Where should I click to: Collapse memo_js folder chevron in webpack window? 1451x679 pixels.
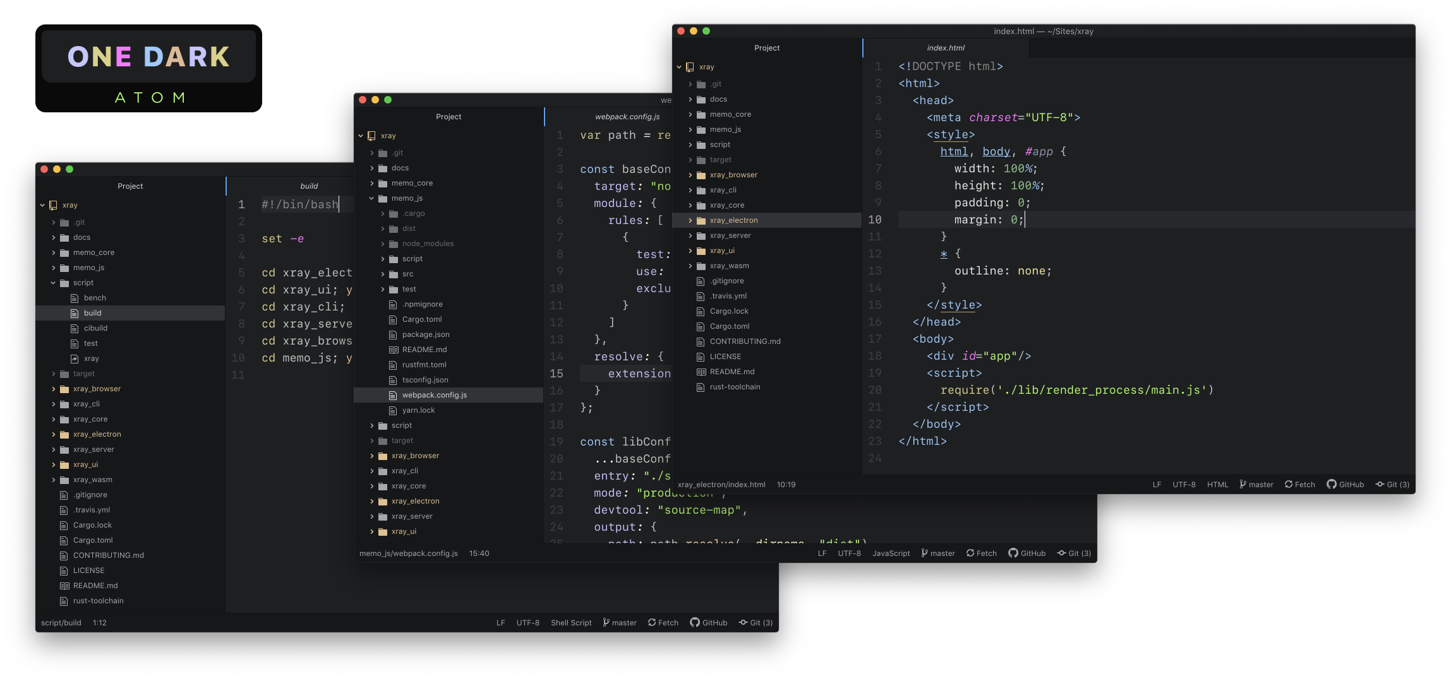371,198
